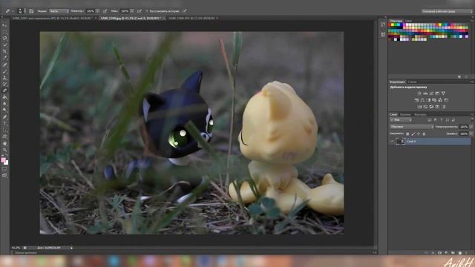Open the collapsed History panel icon
The width and height of the screenshot is (475, 267).
pos(383,24)
